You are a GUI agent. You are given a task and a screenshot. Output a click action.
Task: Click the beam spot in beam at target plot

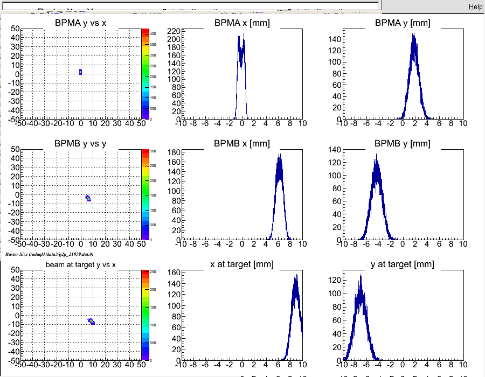click(91, 322)
